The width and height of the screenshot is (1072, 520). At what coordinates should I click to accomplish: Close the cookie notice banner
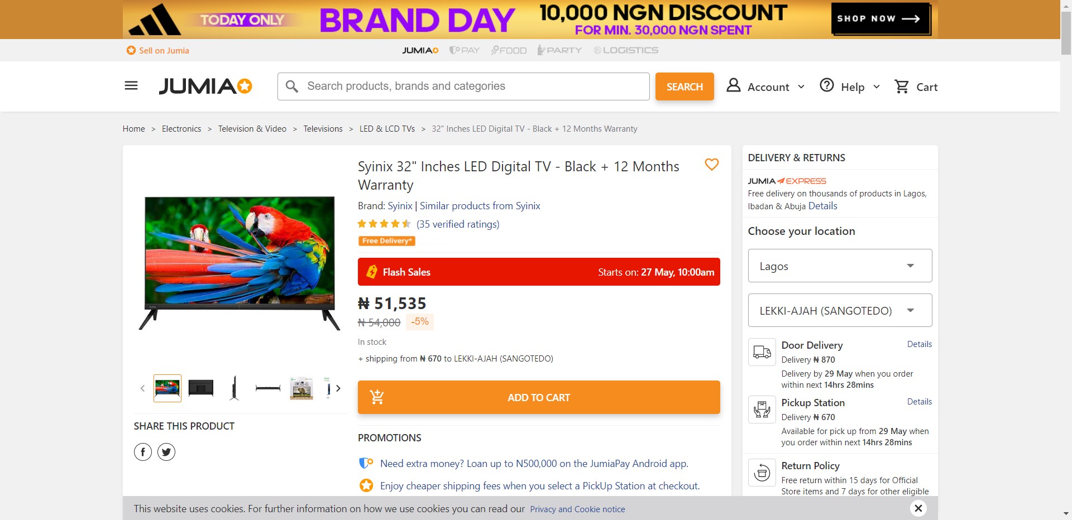click(918, 508)
